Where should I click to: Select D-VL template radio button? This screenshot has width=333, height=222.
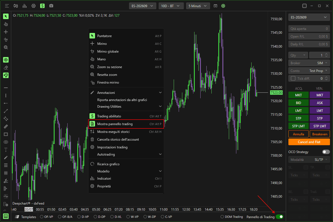[116, 217]
